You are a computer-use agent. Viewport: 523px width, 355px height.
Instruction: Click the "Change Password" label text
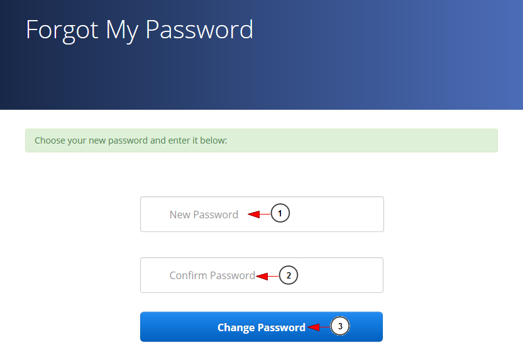pyautogui.click(x=261, y=327)
